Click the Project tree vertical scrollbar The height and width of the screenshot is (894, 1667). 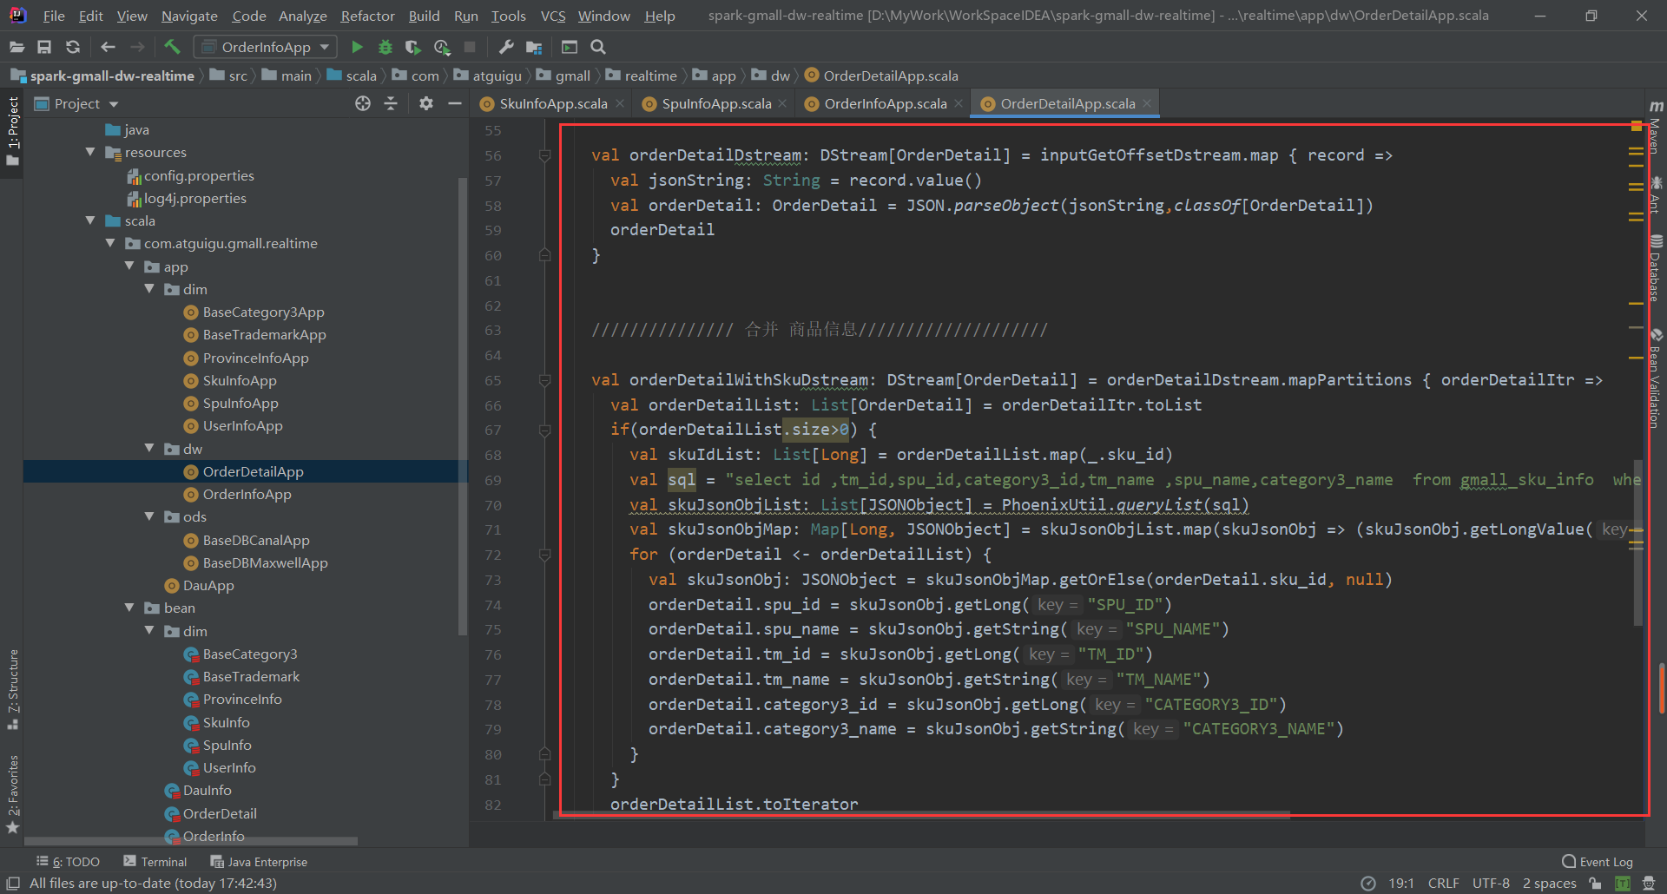(x=463, y=404)
